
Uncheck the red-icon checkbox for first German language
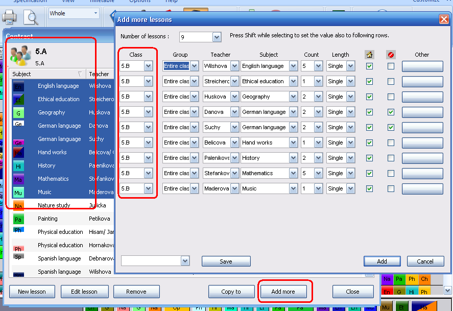pyautogui.click(x=391, y=112)
